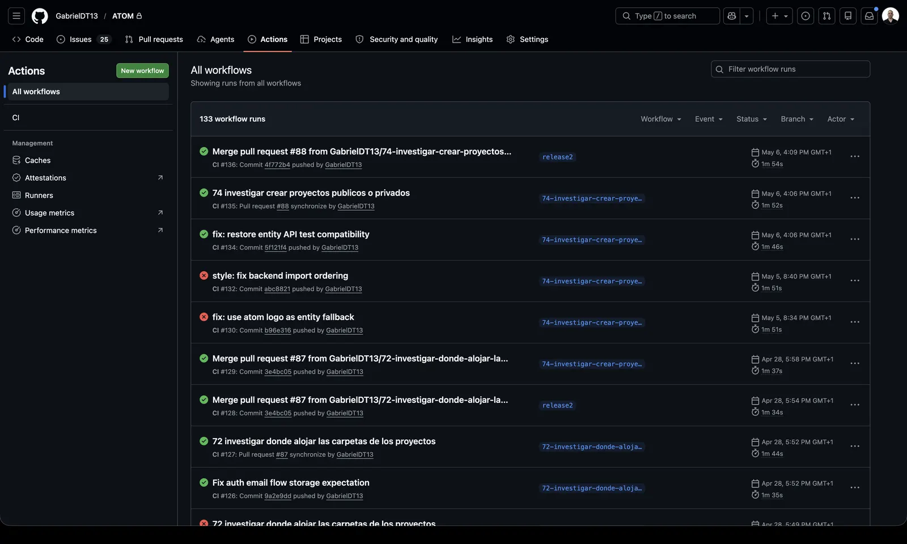This screenshot has width=907, height=544.
Task: Open external link arrow beside Usage metrics
Action: pyautogui.click(x=160, y=213)
